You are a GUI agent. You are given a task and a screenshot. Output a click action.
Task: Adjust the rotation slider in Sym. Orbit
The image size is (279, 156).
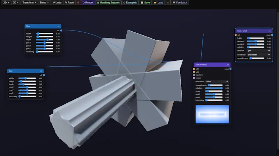pos(256,47)
